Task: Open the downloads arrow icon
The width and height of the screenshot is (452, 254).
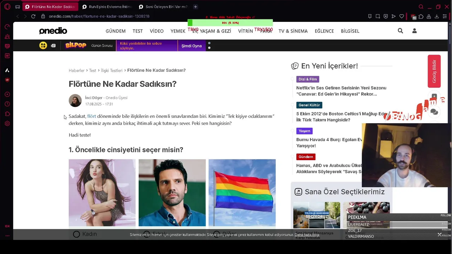Action: [x=437, y=16]
